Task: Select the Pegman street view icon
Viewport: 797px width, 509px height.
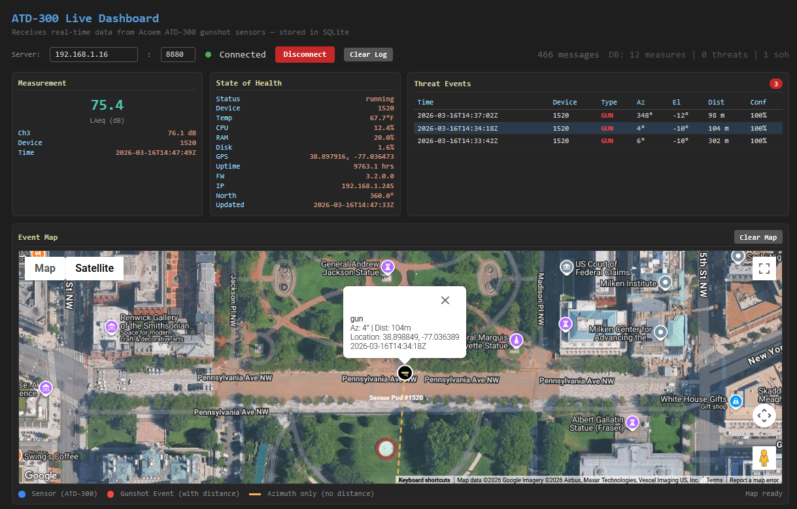Action: [x=764, y=458]
